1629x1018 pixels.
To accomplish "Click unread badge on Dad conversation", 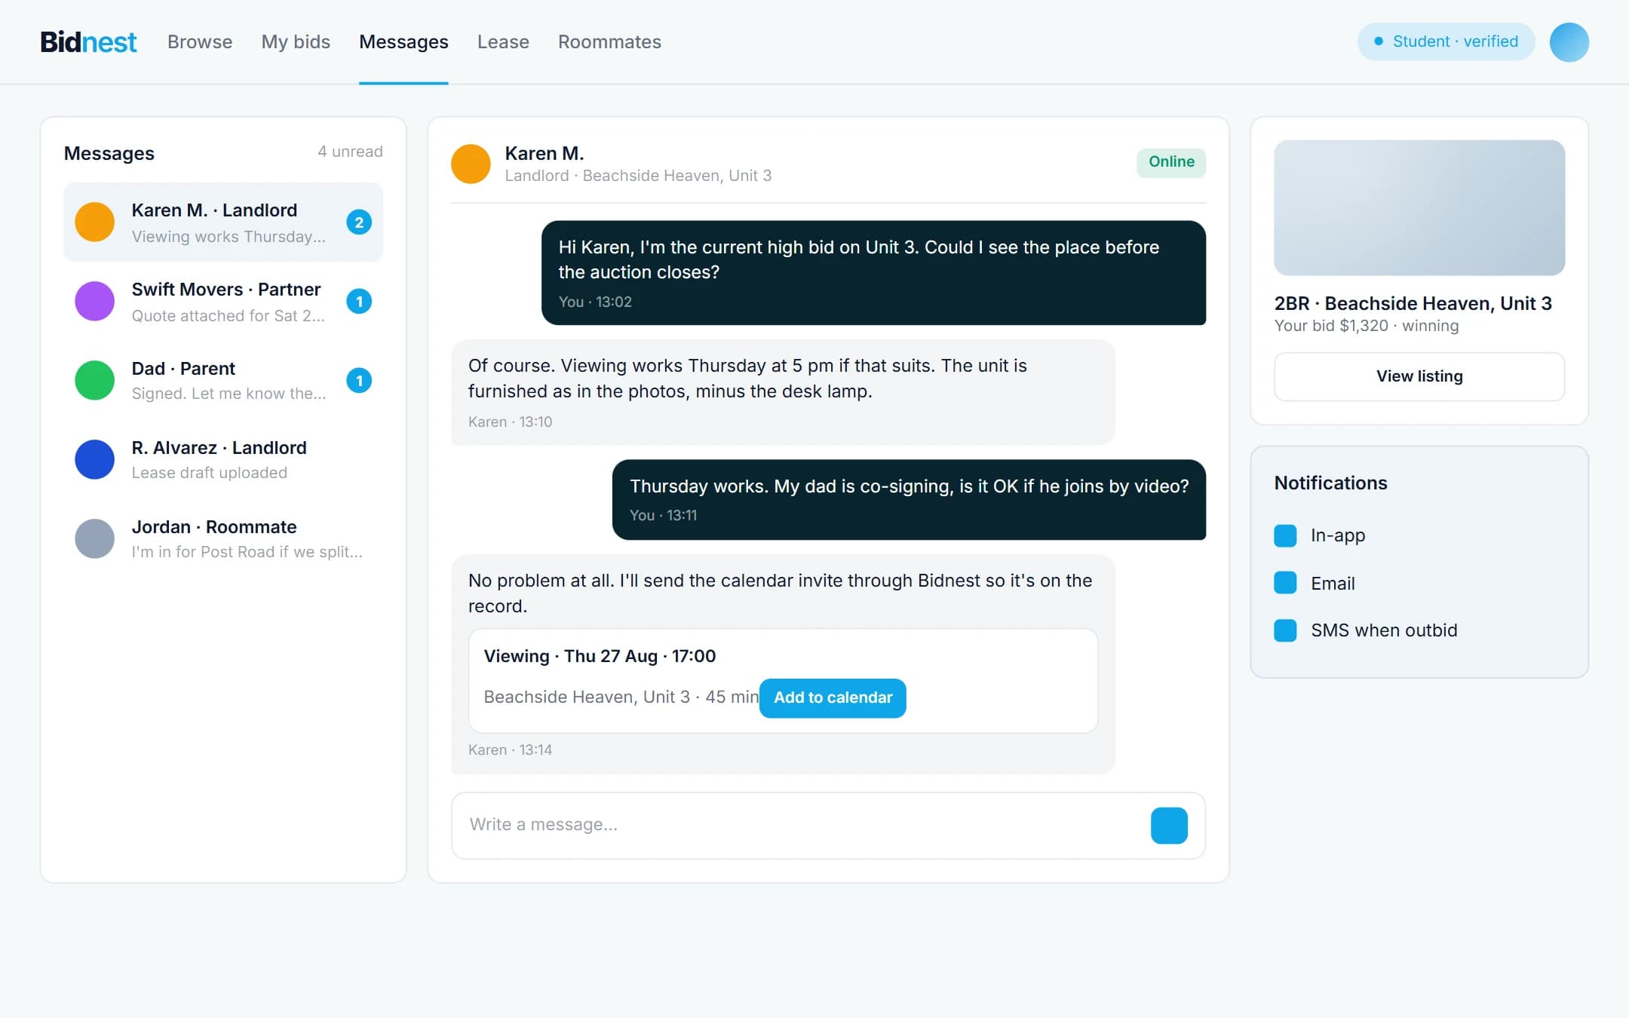I will click(359, 380).
